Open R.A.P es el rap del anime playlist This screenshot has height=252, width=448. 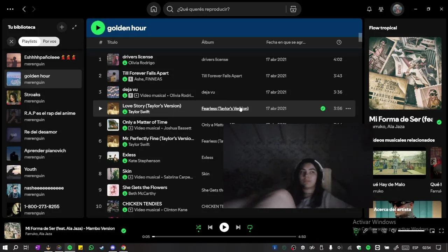[43, 116]
